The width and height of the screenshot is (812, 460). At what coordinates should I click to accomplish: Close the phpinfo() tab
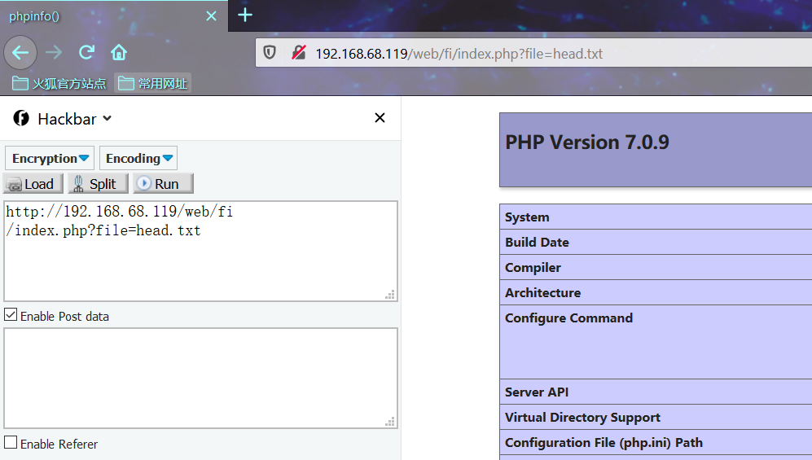(211, 16)
